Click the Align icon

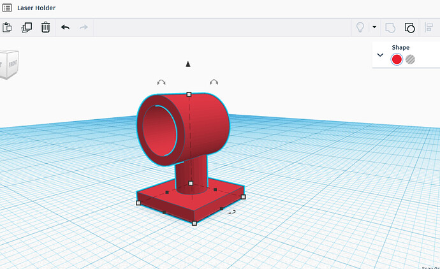429,27
